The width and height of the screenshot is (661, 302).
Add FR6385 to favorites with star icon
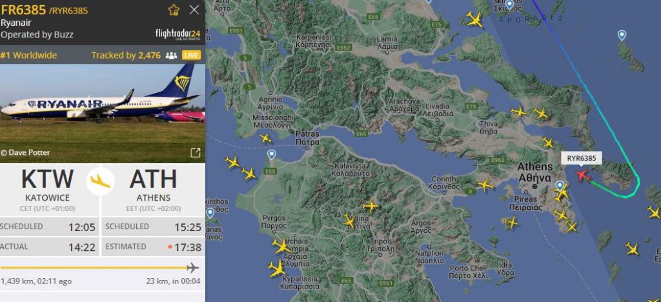point(174,10)
